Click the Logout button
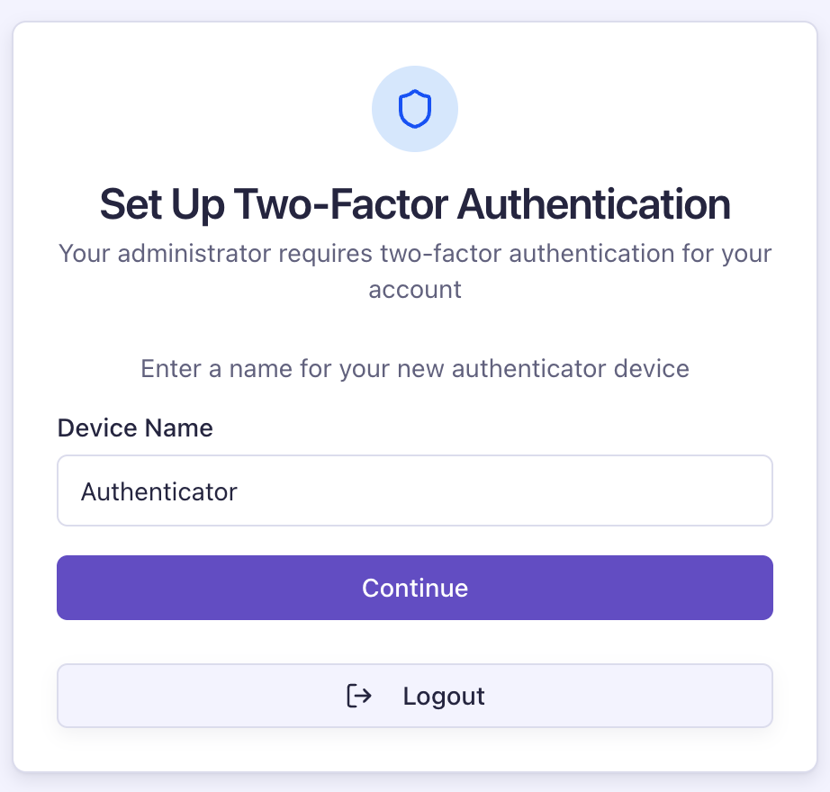Screen dimensions: 830x792 414,696
